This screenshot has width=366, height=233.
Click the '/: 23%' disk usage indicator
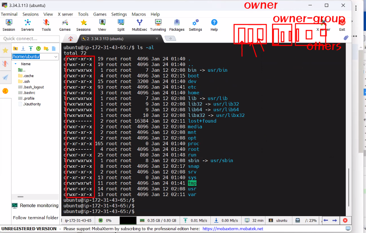coord(306,220)
